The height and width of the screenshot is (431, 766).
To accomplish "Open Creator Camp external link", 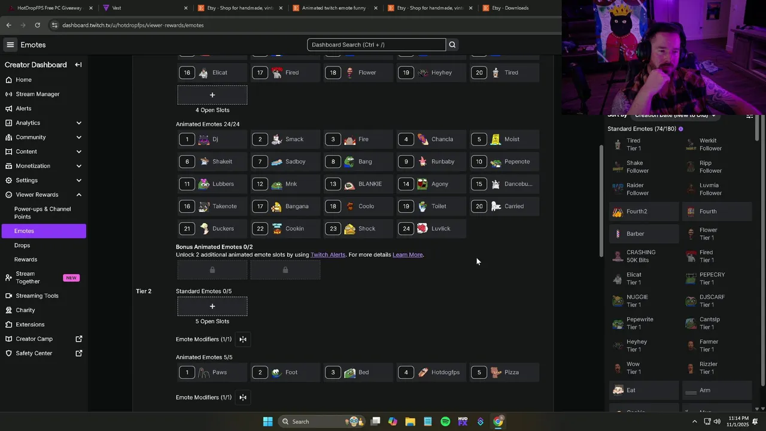I will tap(43, 339).
